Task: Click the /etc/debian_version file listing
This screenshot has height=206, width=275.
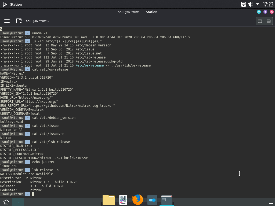Action: pos(56,45)
